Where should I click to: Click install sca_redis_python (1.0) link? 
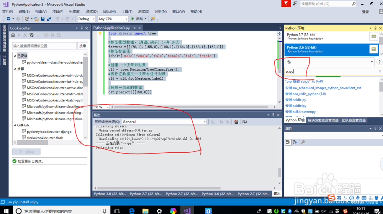[305, 94]
